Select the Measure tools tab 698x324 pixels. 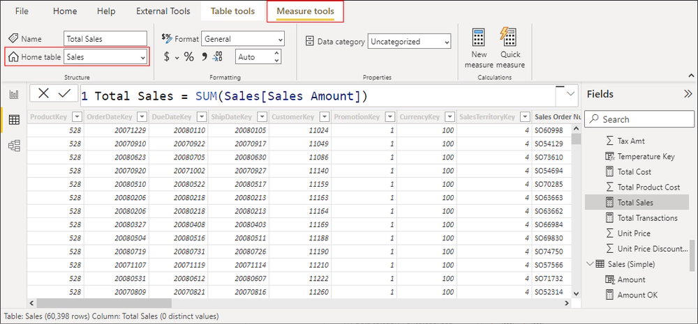click(306, 11)
